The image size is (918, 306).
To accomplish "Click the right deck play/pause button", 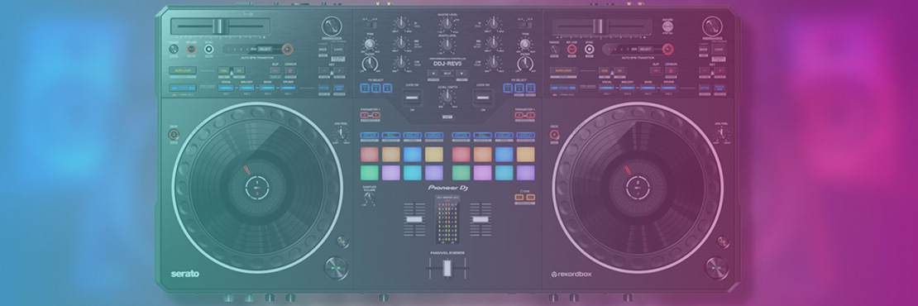I will click(x=716, y=268).
